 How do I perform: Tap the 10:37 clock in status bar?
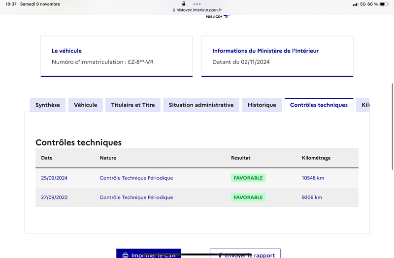(x=11, y=4)
